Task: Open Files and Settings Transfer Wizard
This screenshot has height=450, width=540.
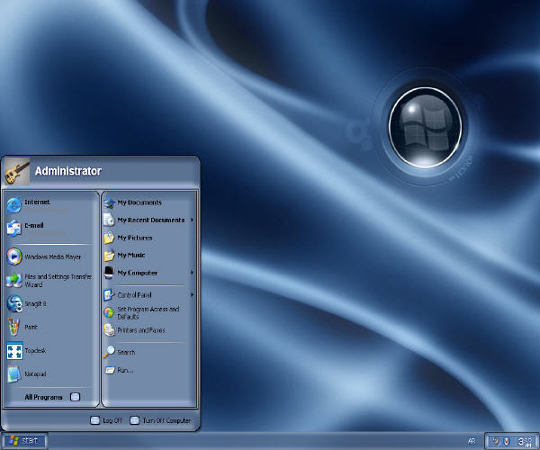Action: point(49,280)
